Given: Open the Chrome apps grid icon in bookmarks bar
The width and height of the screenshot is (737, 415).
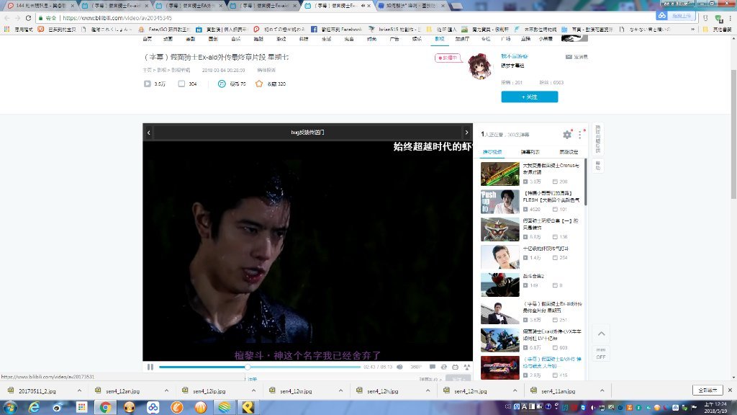Looking at the screenshot, I should click(x=6, y=29).
